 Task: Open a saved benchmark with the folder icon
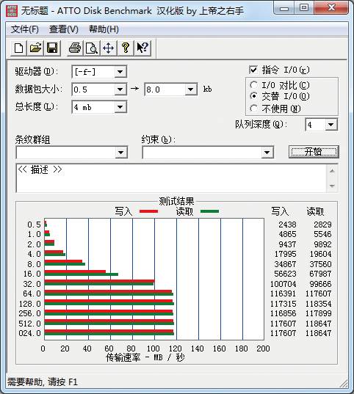coord(35,48)
